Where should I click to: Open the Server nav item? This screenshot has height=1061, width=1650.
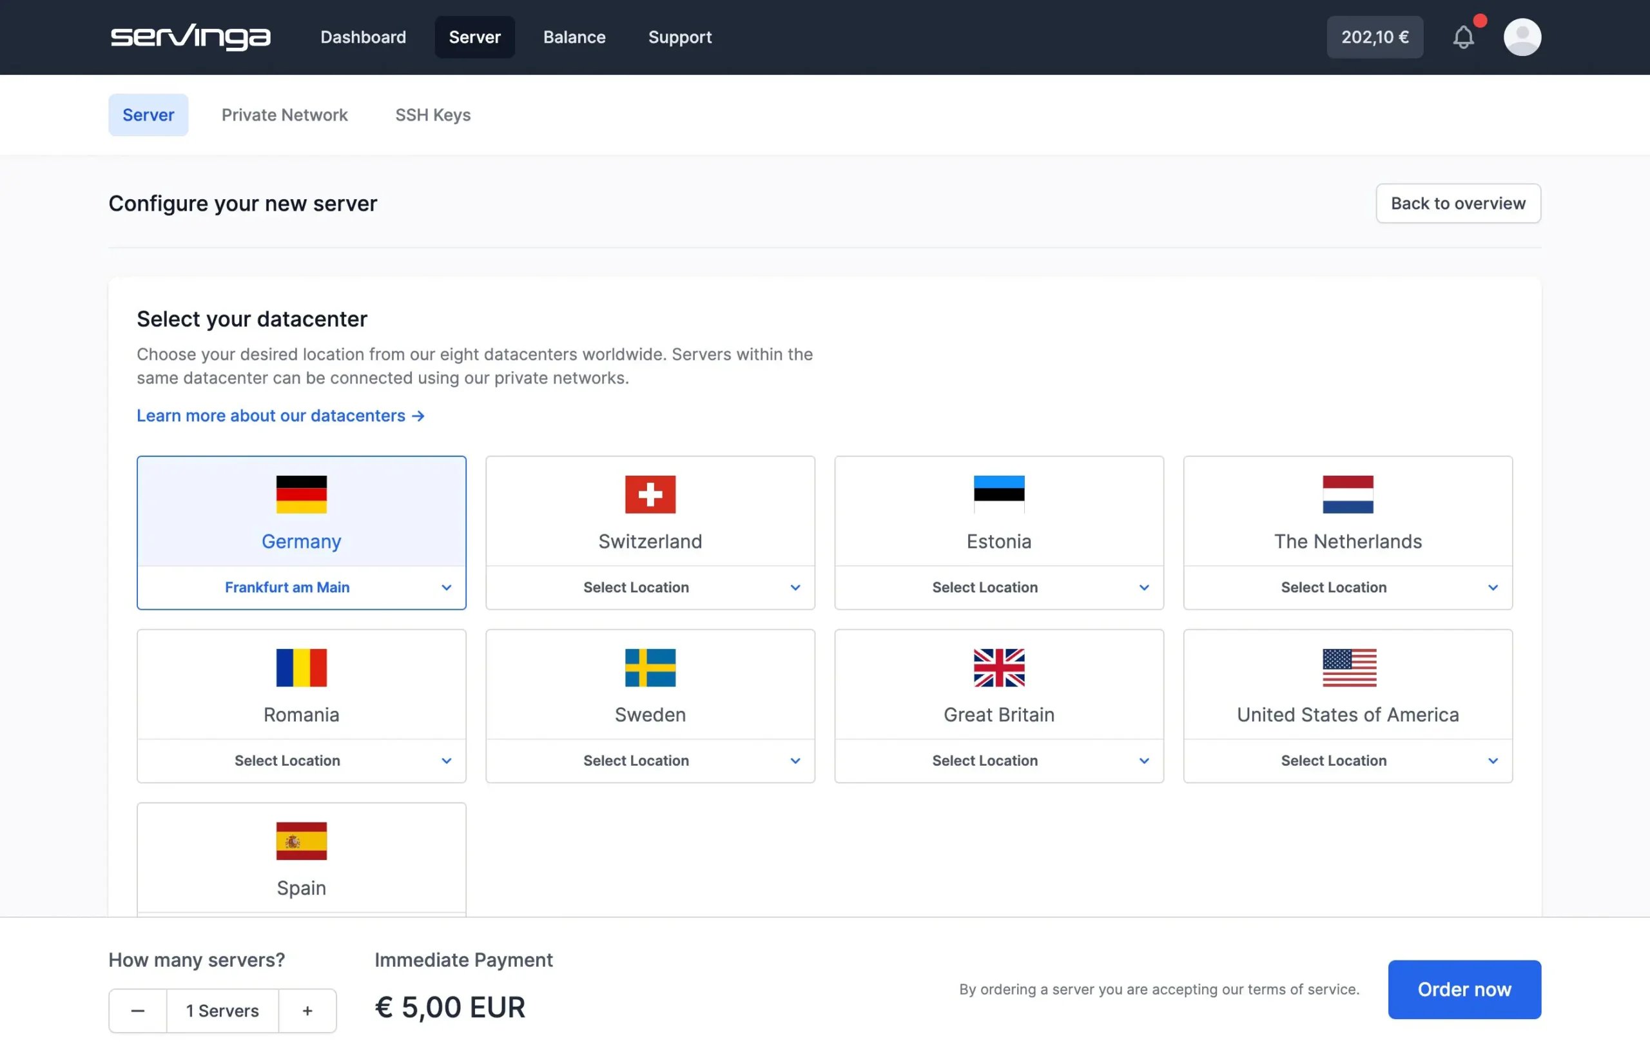pyautogui.click(x=474, y=37)
